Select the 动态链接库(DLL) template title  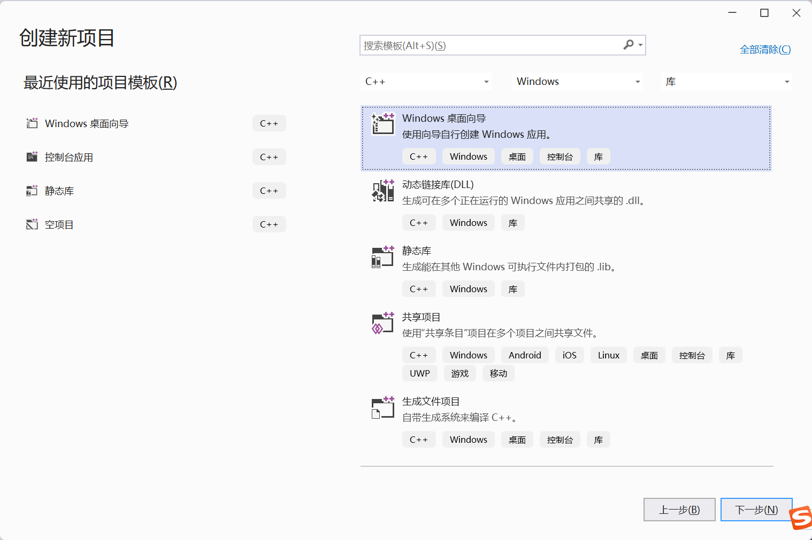tap(438, 185)
